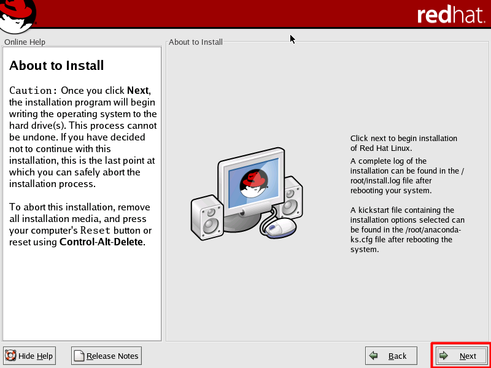491x368 pixels.
Task: Click the green right arrow icon on Next
Action: click(x=443, y=356)
